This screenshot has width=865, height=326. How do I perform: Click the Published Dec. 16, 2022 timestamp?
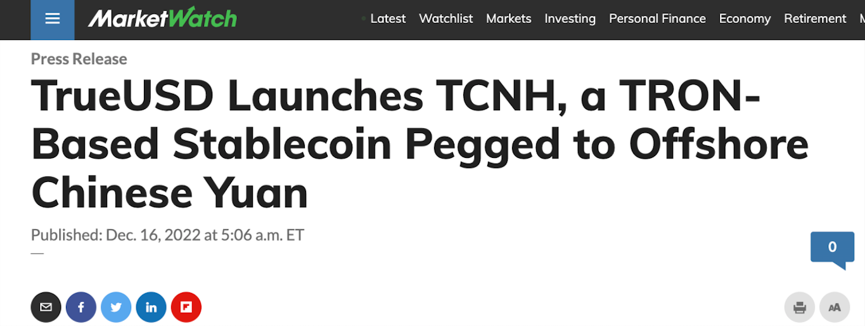click(167, 235)
